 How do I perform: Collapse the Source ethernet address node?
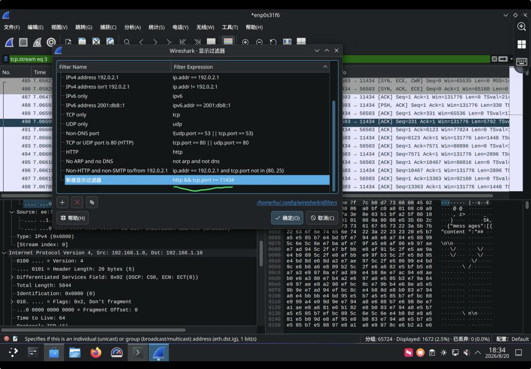pos(12,212)
